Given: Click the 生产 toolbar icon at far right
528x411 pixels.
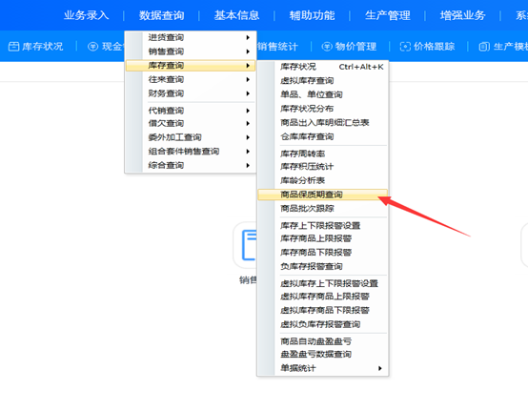Looking at the screenshot, I should (484, 47).
